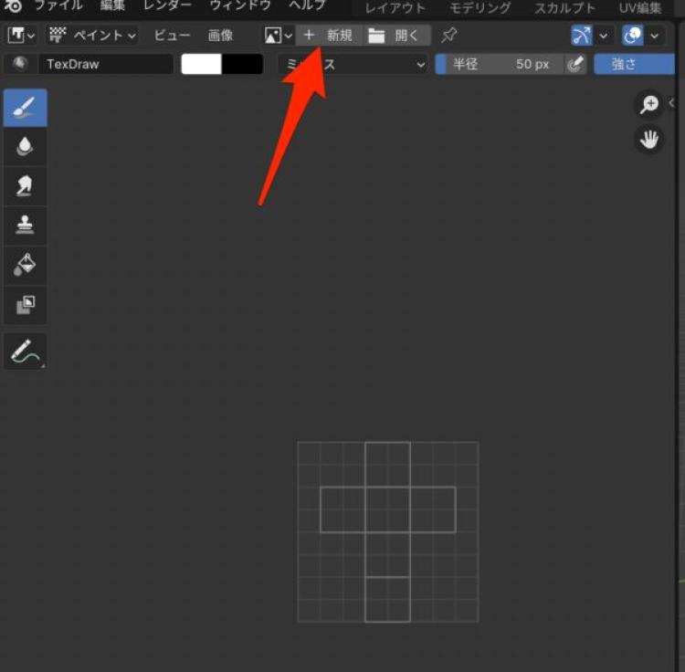Select the Draw brush tool

[x=25, y=108]
